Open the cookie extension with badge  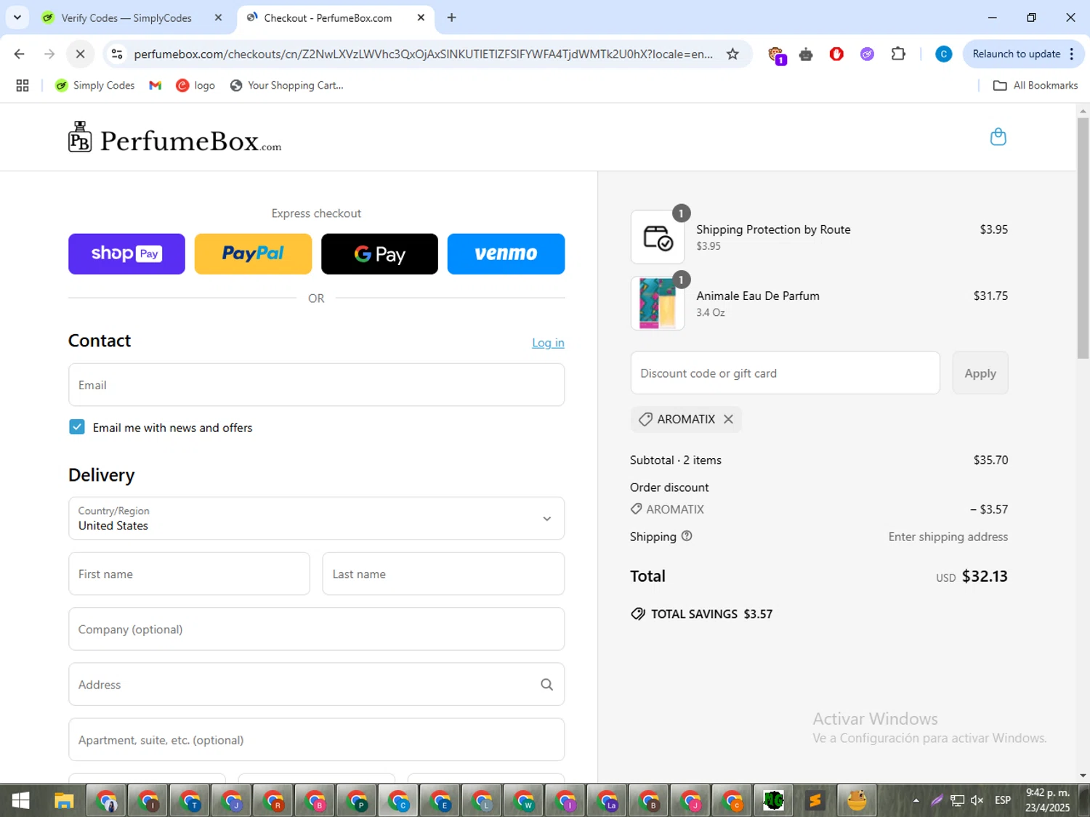coord(776,55)
